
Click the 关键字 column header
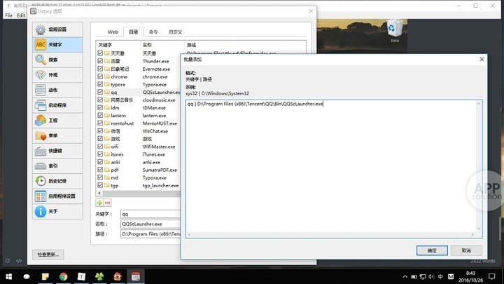(118, 45)
